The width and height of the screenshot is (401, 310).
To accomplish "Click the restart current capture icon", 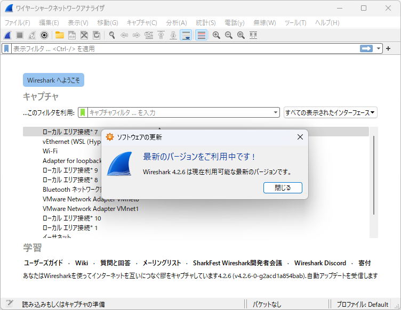I will click(x=32, y=35).
